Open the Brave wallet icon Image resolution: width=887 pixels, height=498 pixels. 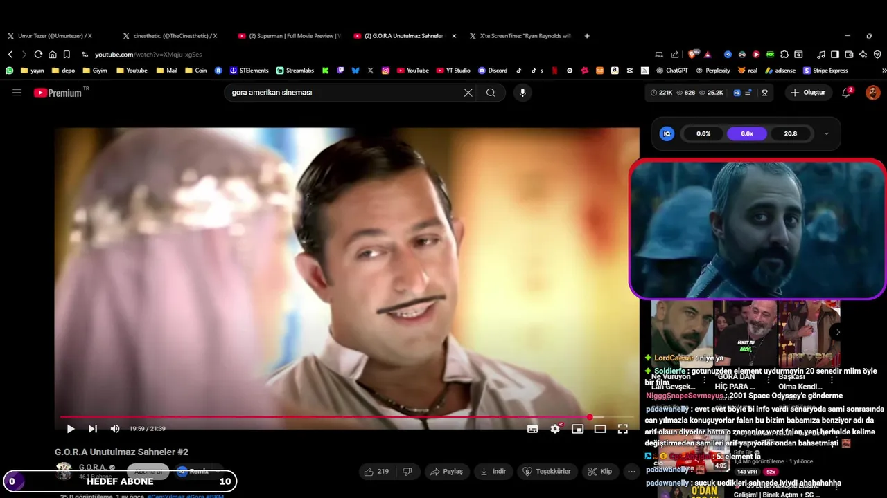pyautogui.click(x=850, y=55)
